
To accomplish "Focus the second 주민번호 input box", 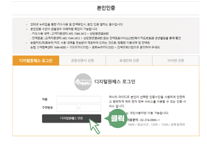I will (x=91, y=108).
